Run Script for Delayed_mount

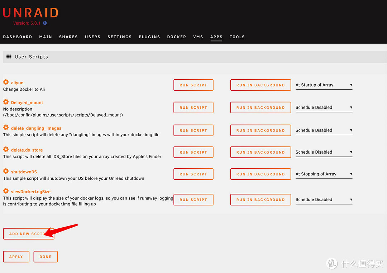coord(193,108)
